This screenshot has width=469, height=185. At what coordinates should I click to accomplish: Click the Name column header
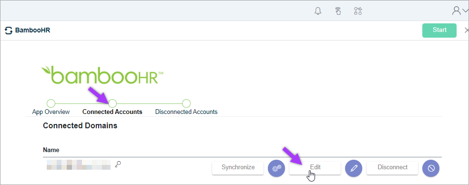[x=51, y=150]
